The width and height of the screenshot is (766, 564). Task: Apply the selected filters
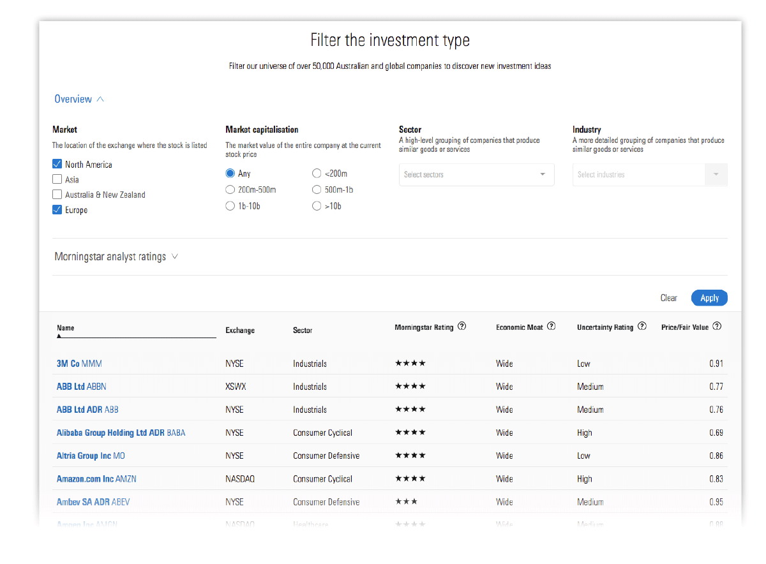click(709, 298)
